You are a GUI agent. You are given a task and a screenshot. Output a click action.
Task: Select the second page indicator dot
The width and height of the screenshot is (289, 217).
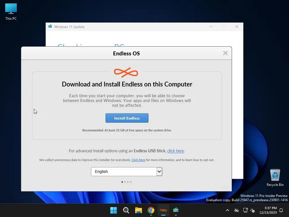(x=125, y=182)
